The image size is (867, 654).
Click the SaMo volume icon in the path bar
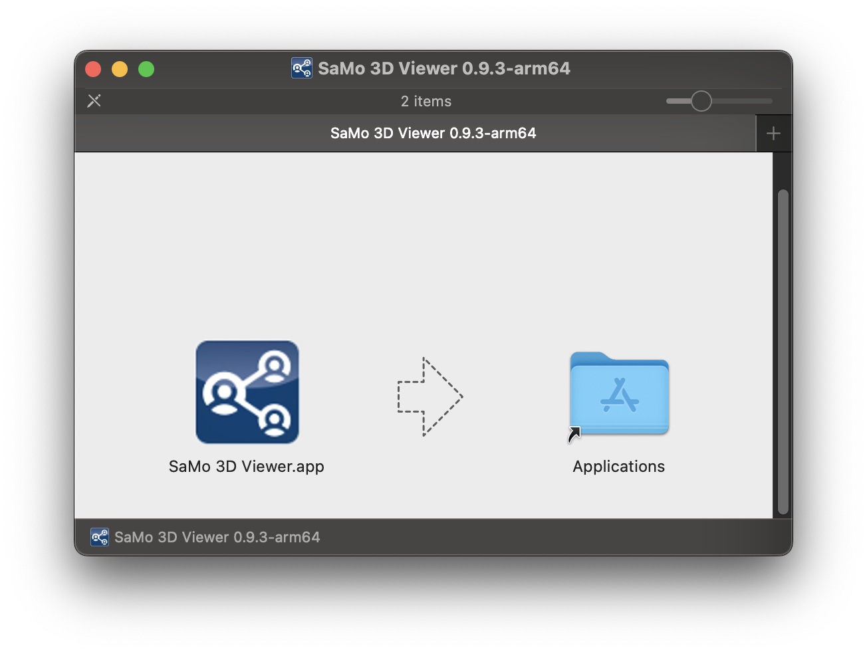pos(100,537)
